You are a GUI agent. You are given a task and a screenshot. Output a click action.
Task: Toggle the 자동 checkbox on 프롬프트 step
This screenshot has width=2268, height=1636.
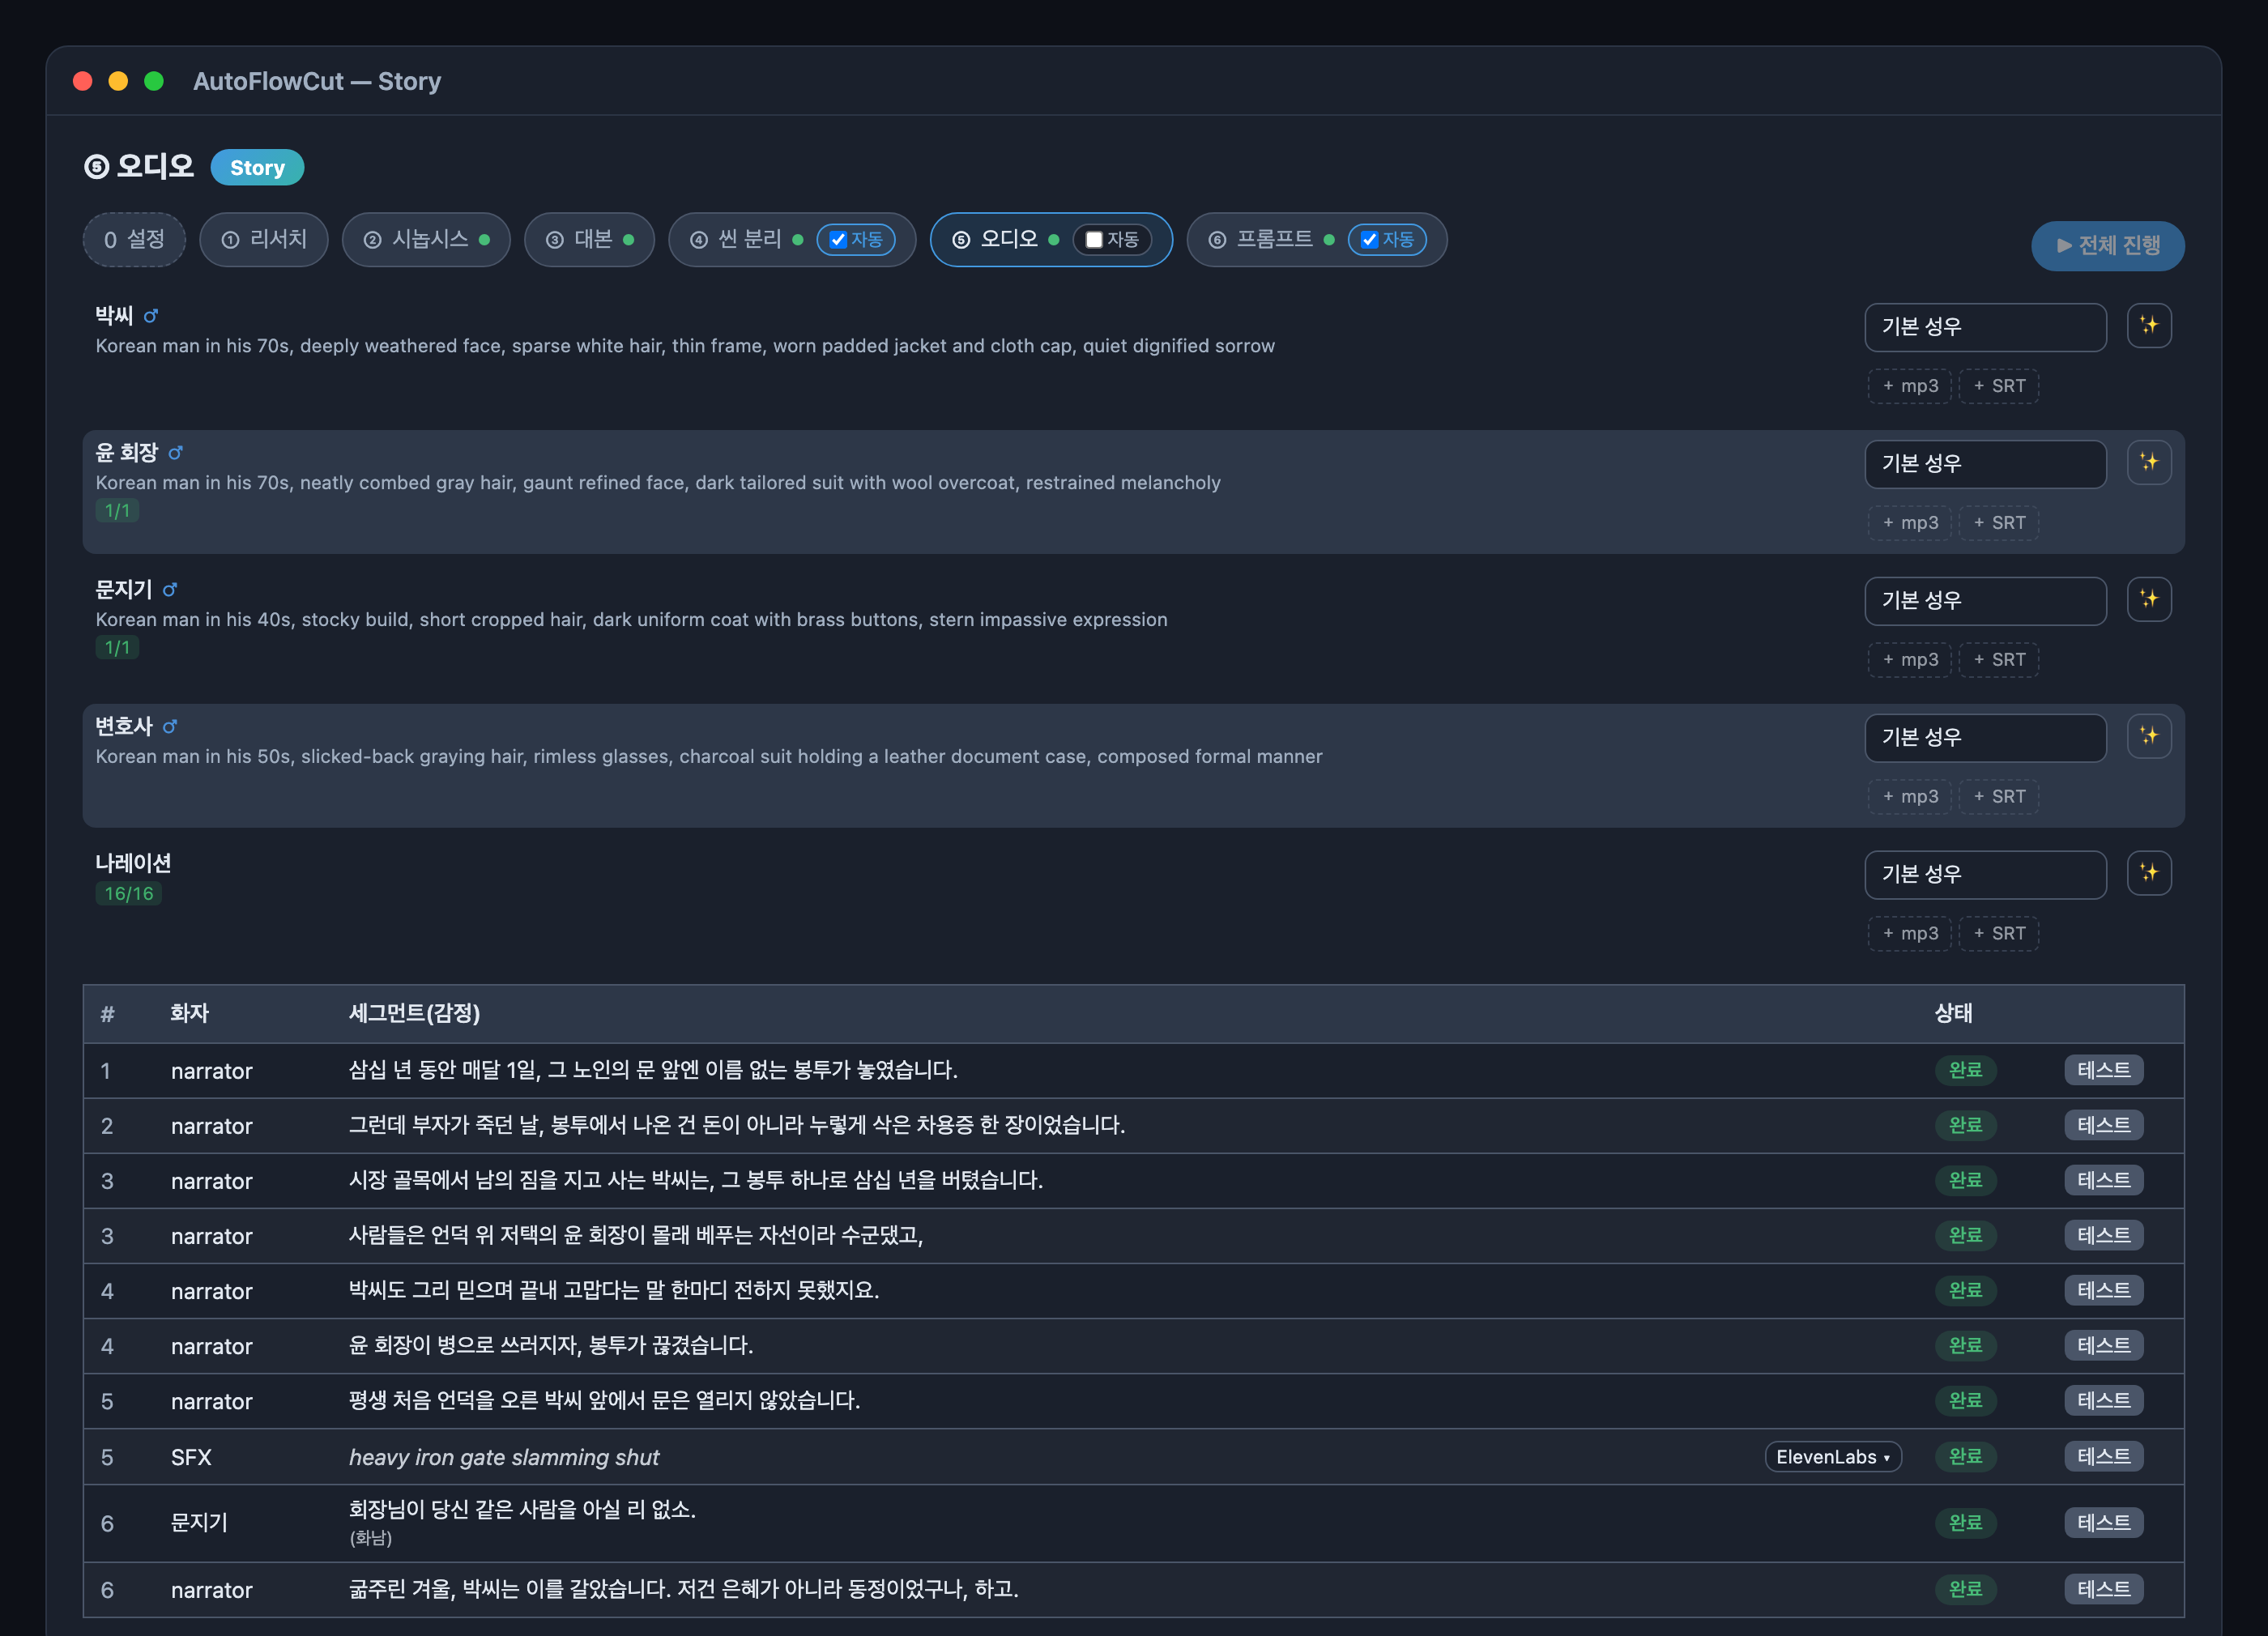(x=1369, y=240)
